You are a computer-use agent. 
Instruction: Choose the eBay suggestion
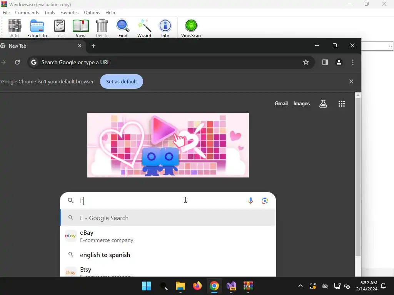tap(168, 236)
